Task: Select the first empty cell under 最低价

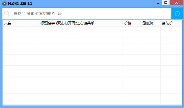Action: pyautogui.click(x=150, y=30)
